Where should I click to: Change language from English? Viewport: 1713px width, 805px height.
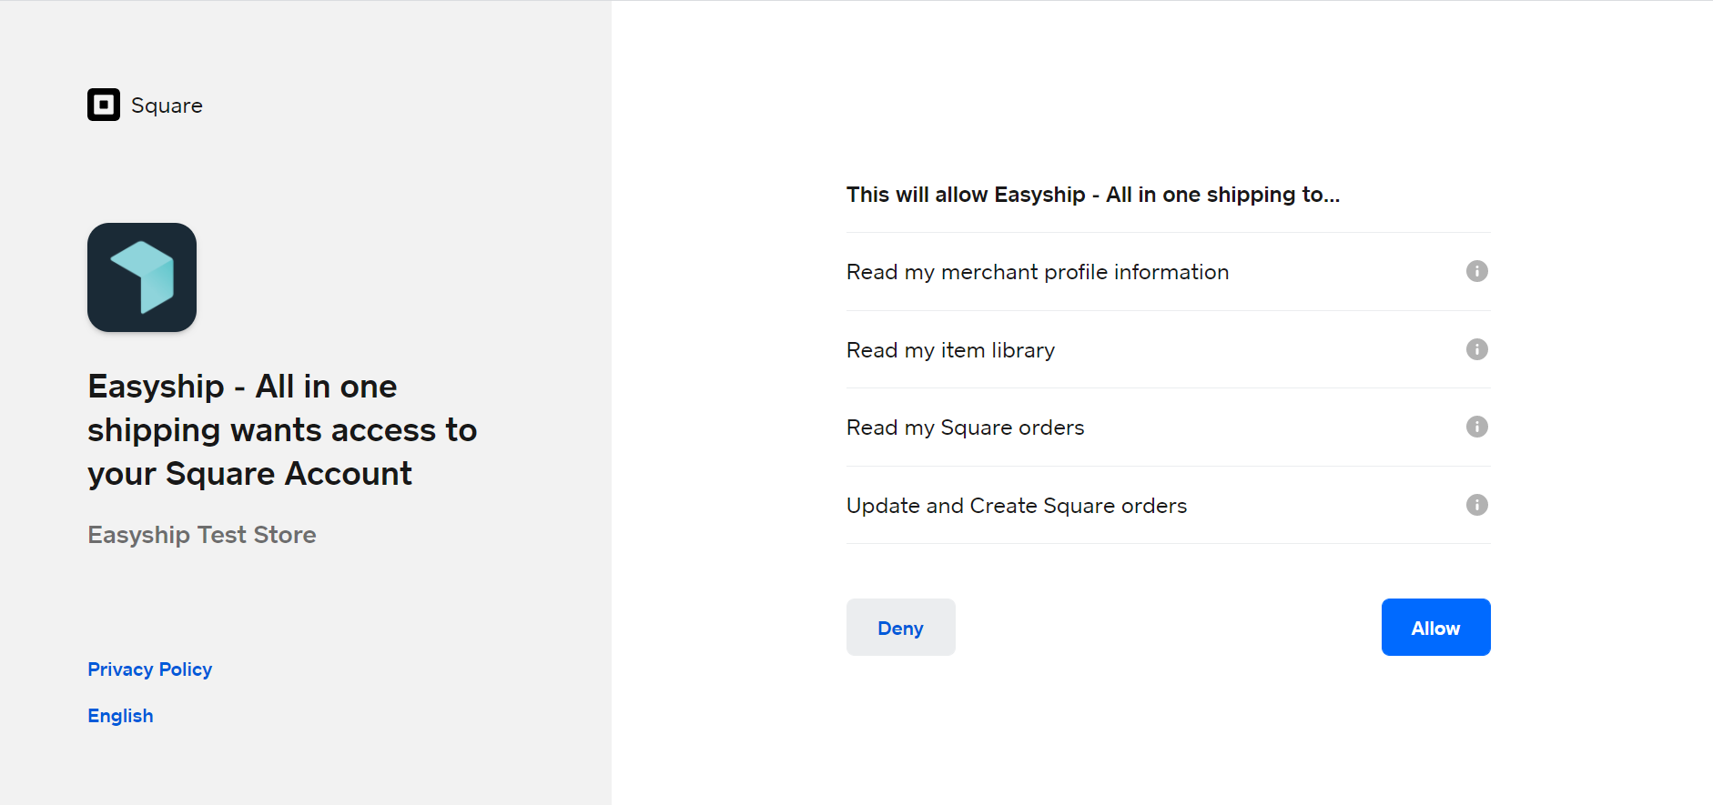click(x=120, y=716)
